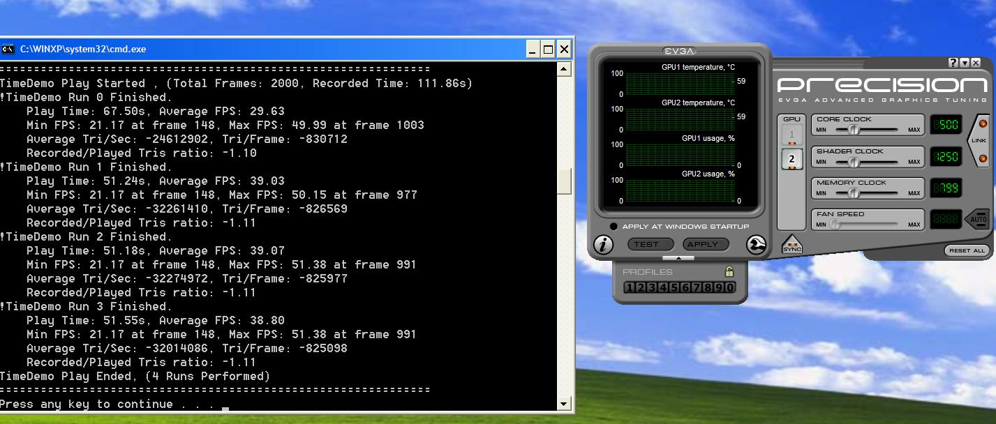The image size is (996, 424).
Task: Collapse the Profiles panel arrow
Action: click(x=678, y=258)
